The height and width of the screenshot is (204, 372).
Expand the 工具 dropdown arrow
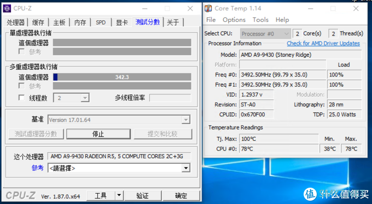(x=119, y=195)
